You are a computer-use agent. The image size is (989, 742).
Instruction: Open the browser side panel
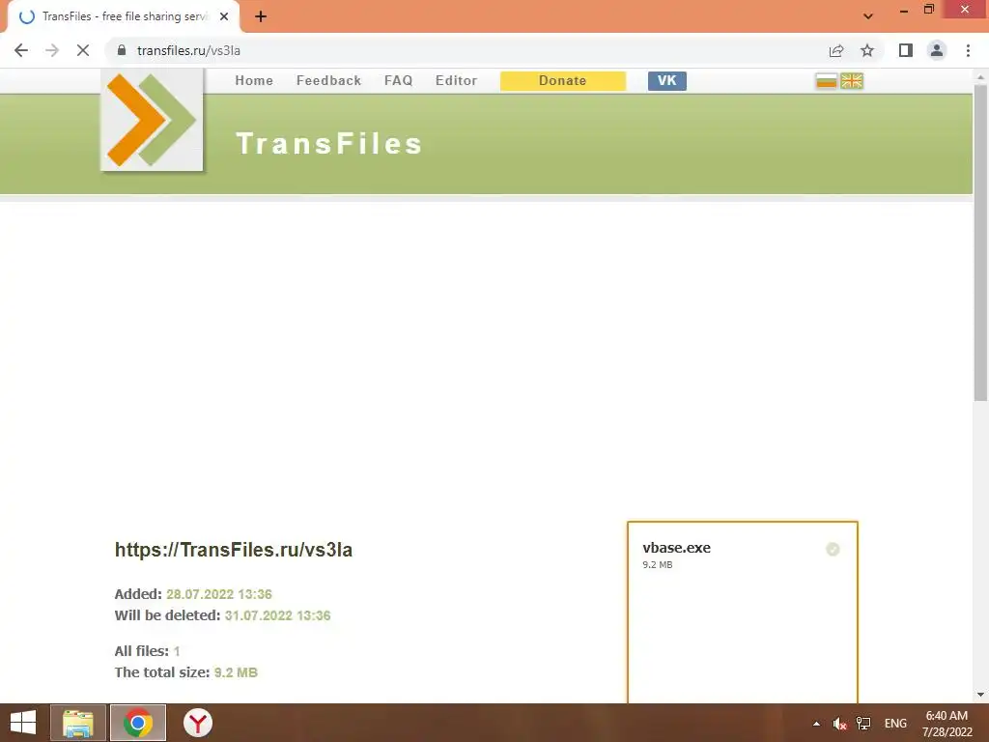(x=906, y=50)
